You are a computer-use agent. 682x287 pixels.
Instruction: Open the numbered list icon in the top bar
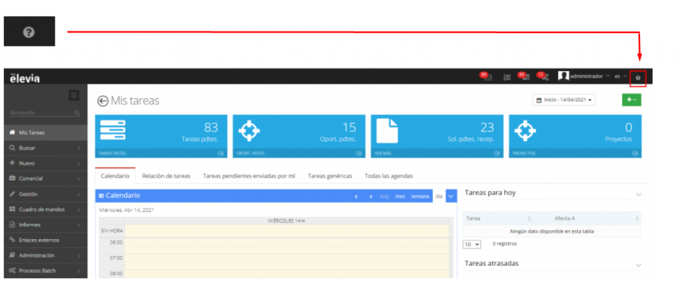coord(507,77)
